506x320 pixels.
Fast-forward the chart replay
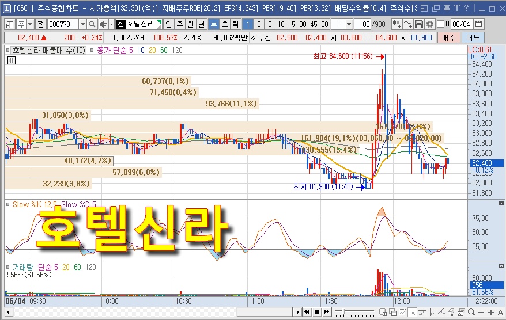[327, 312]
